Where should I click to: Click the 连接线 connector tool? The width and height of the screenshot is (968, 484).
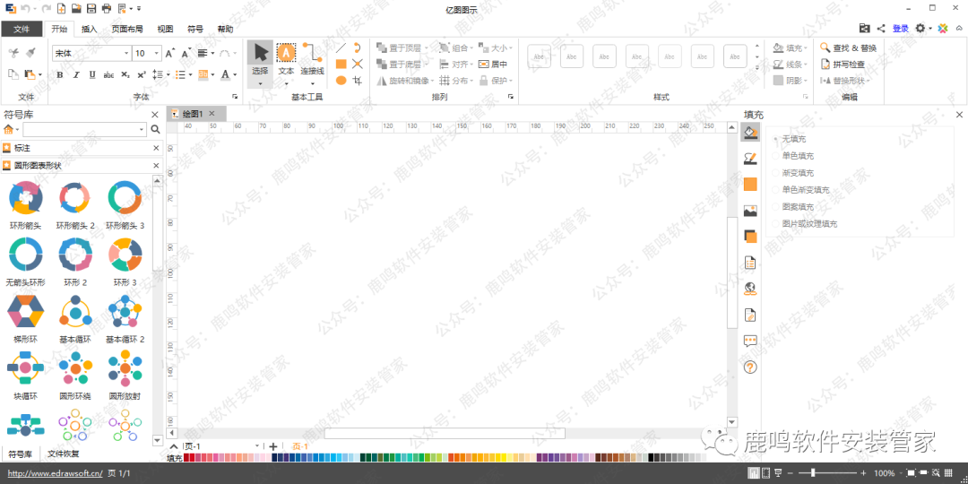pos(312,59)
